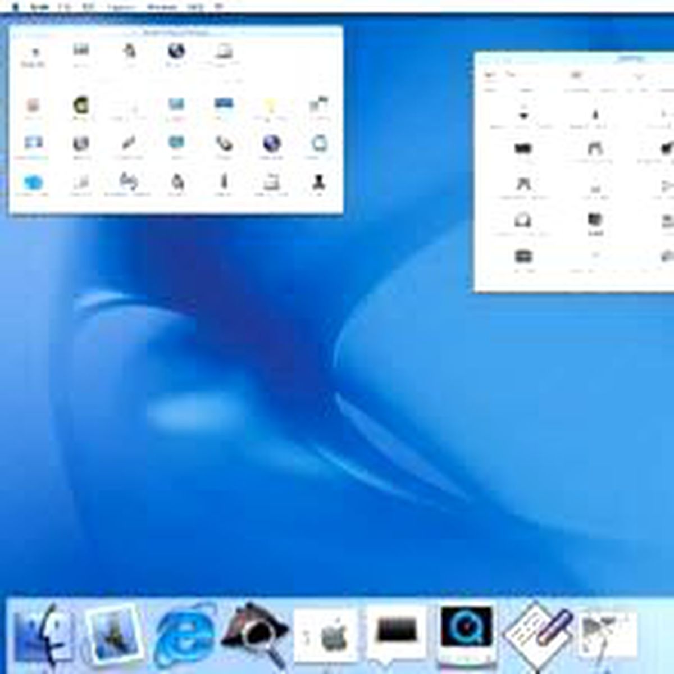Open the blue cloud icon in left window

click(x=33, y=183)
